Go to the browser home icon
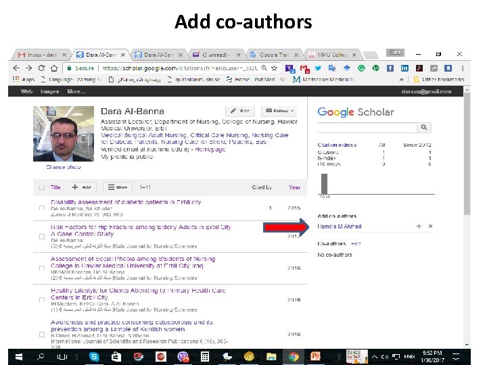The height and width of the screenshot is (365, 487). 54,68
